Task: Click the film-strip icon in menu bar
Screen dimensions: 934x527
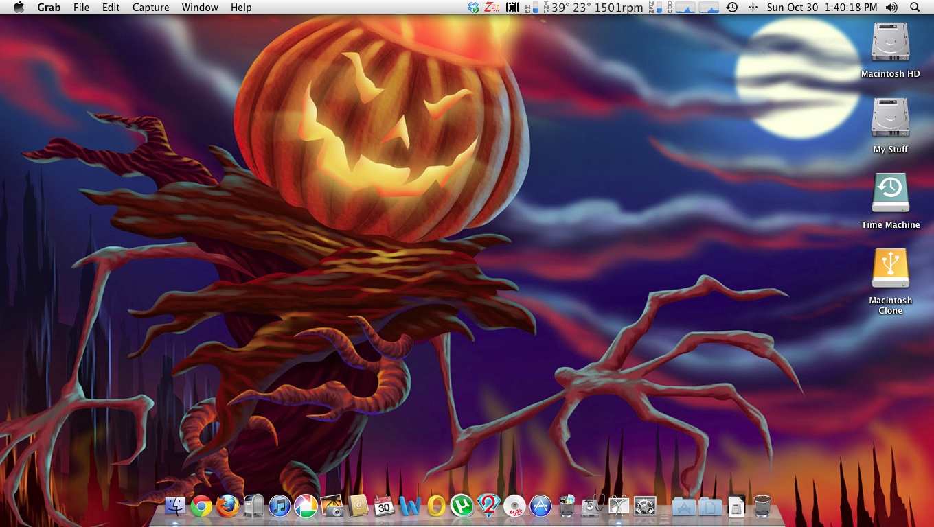Action: click(x=512, y=8)
